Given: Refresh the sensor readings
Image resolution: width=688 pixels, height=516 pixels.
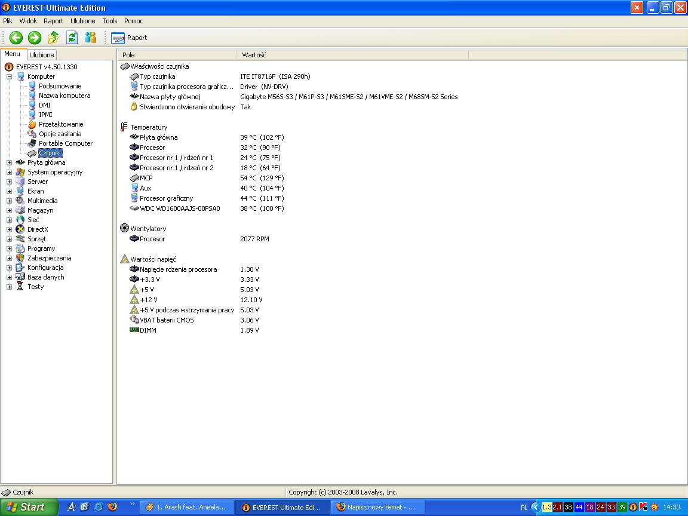Looking at the screenshot, I should [x=72, y=38].
